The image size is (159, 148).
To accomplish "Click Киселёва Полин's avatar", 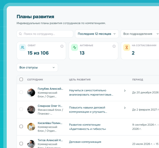I will pos(31,127).
